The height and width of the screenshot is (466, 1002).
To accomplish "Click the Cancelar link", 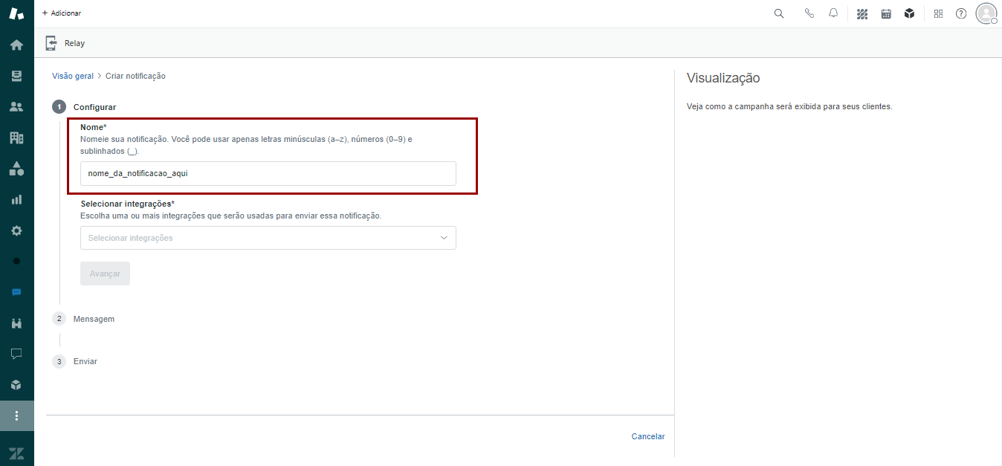I will click(647, 436).
